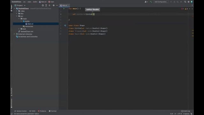
Task: Toggle the Structure side tool window stripe
Action: pos(11,92)
